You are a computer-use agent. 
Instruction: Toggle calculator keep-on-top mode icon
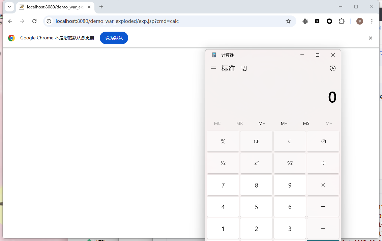(244, 68)
